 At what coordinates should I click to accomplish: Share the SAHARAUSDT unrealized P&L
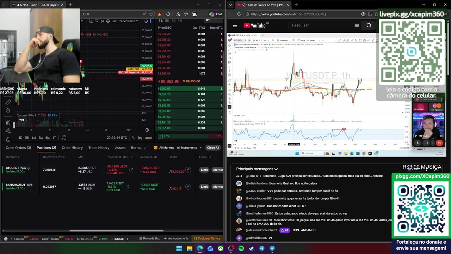tap(128, 187)
